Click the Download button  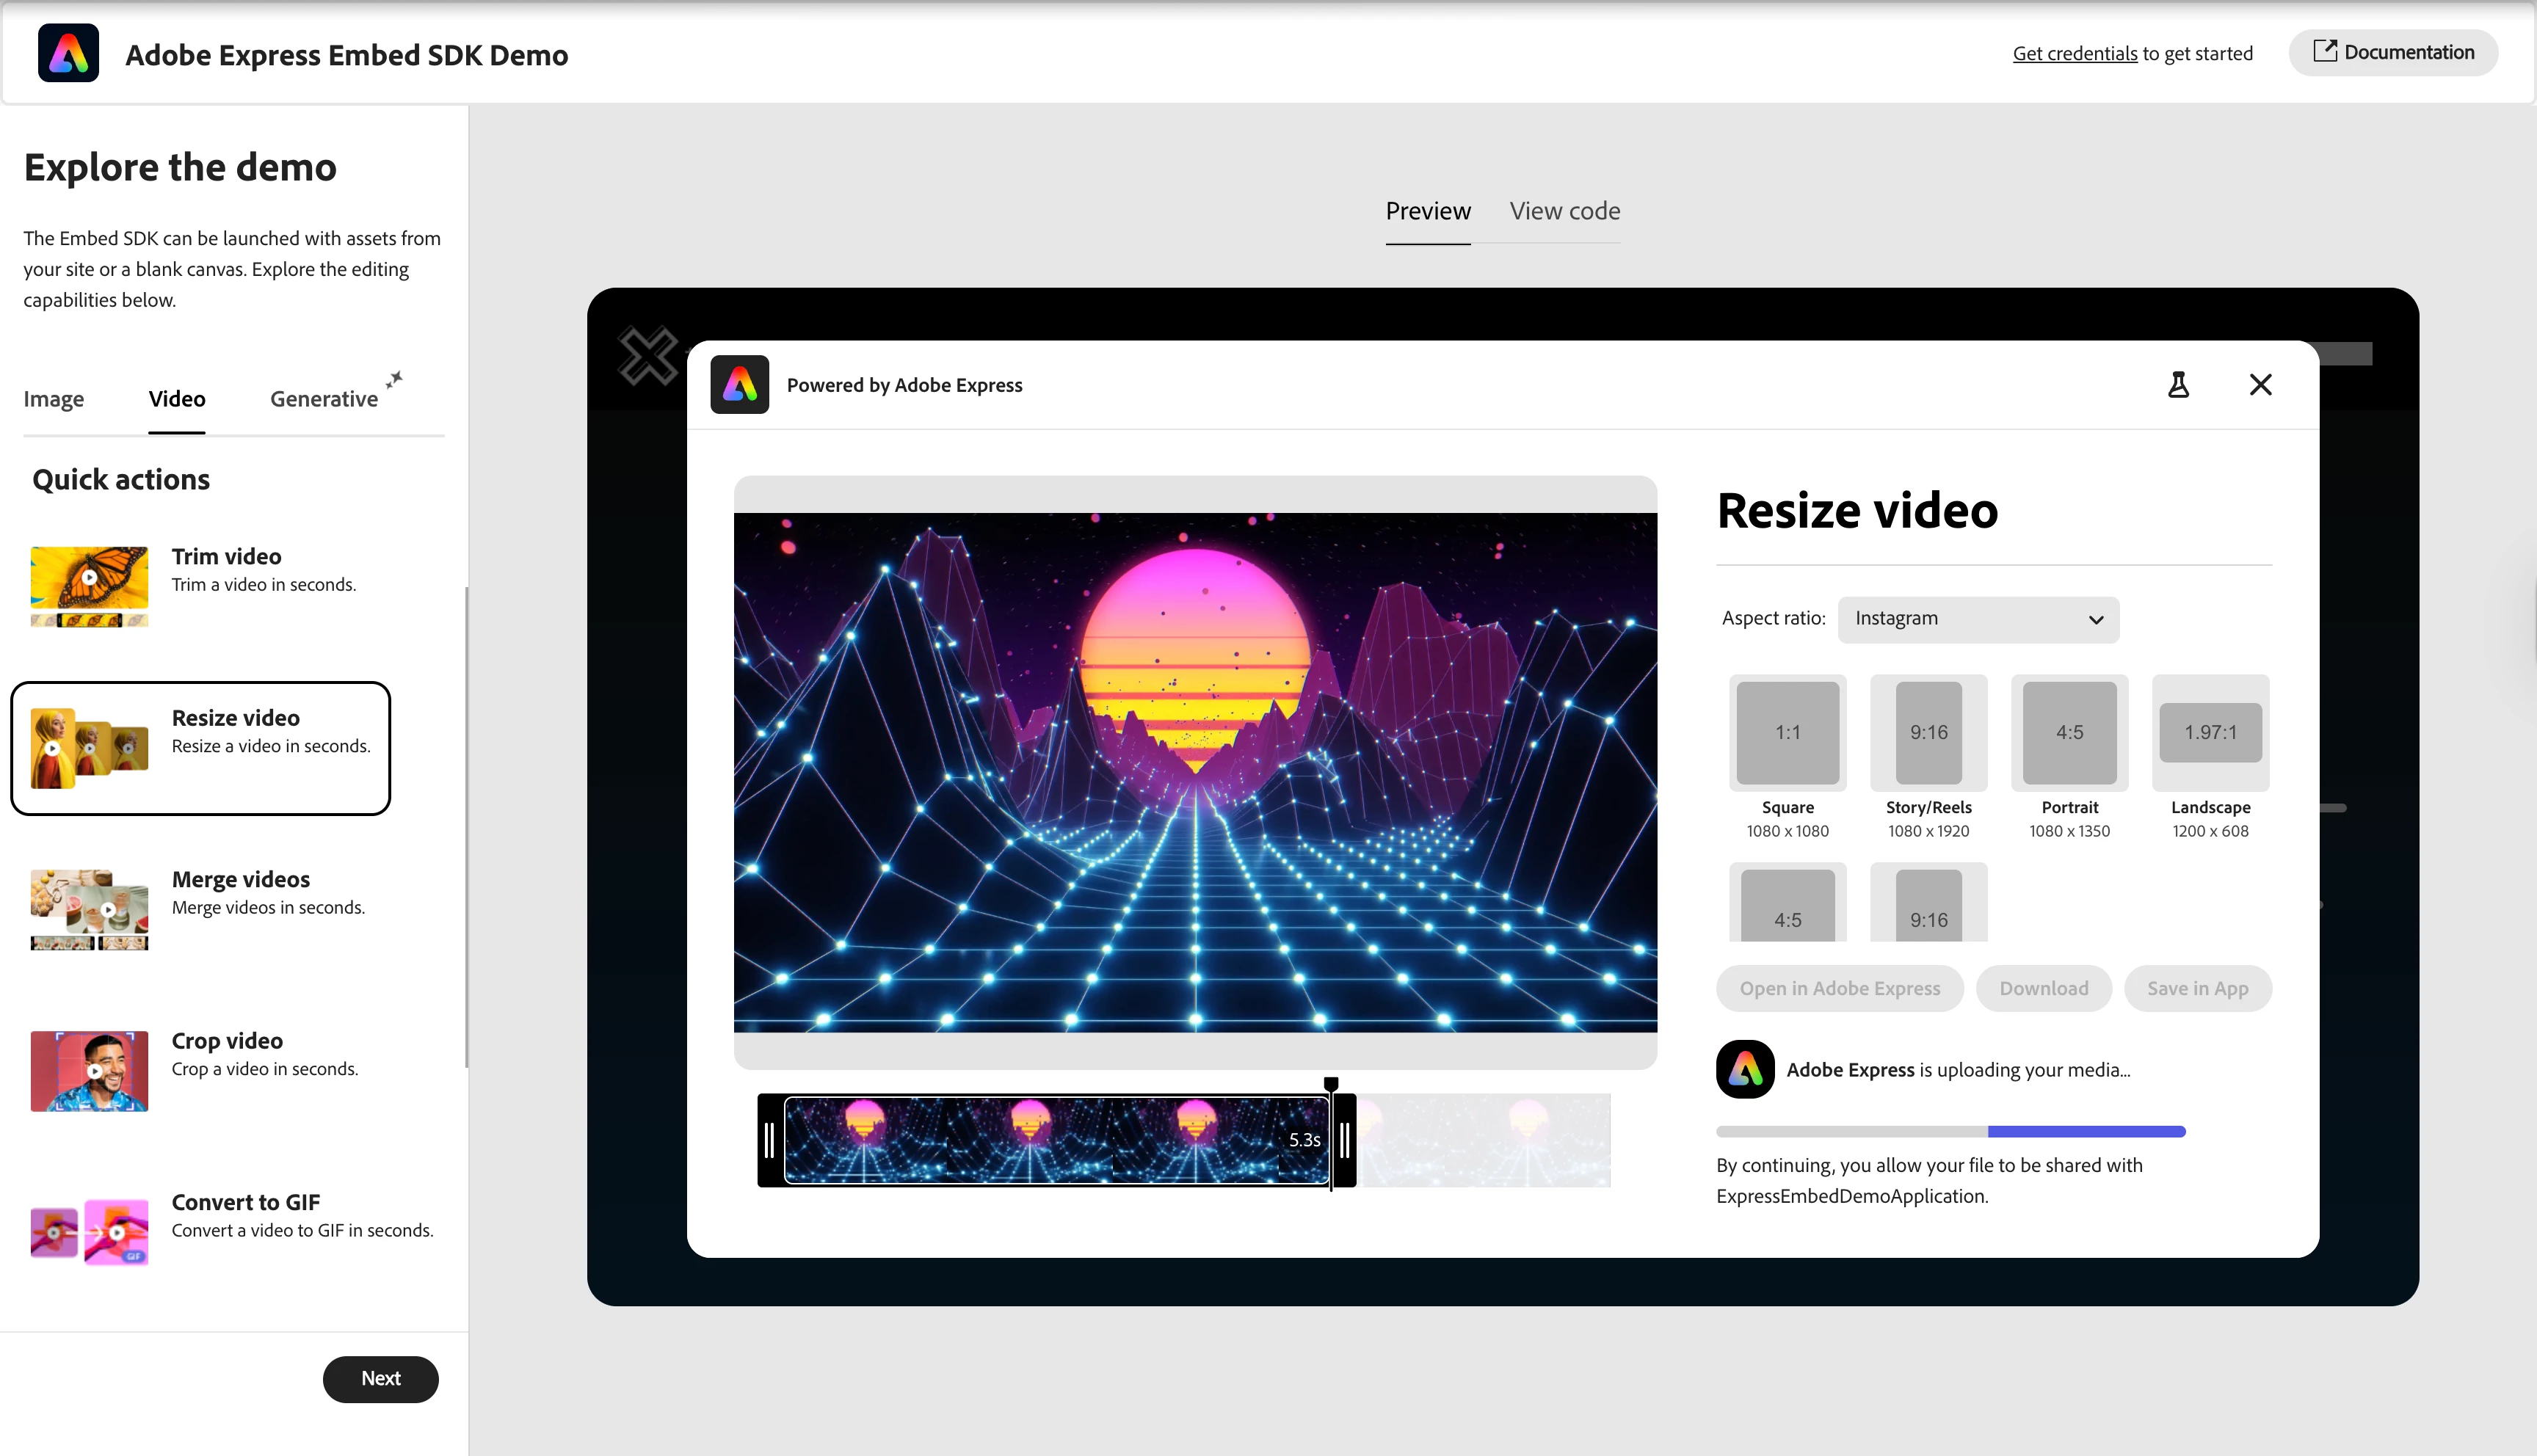tap(2043, 988)
